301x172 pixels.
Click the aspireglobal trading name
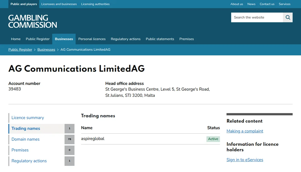(93, 139)
